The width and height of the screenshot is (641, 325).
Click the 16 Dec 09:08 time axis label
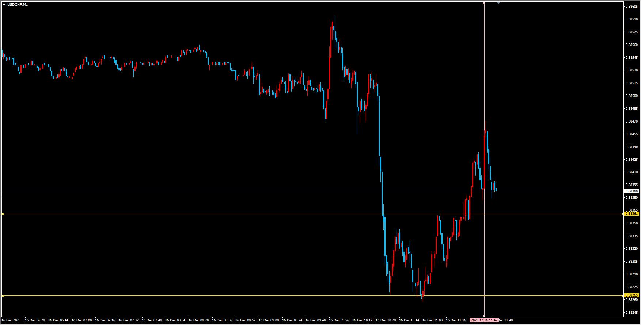(269, 320)
